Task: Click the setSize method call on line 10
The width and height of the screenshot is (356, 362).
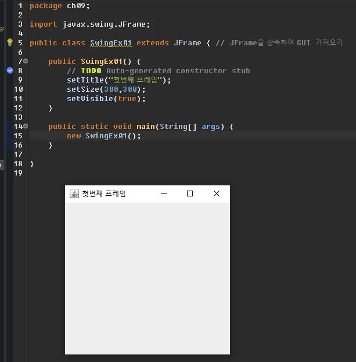Action: coord(83,89)
